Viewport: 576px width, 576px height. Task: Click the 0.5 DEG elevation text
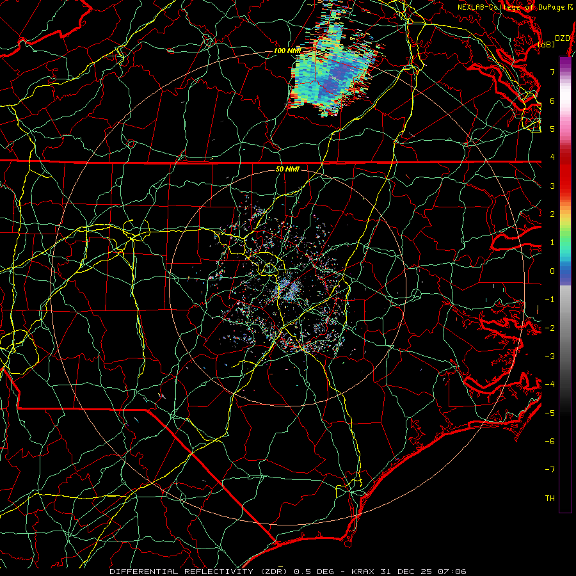[314, 572]
